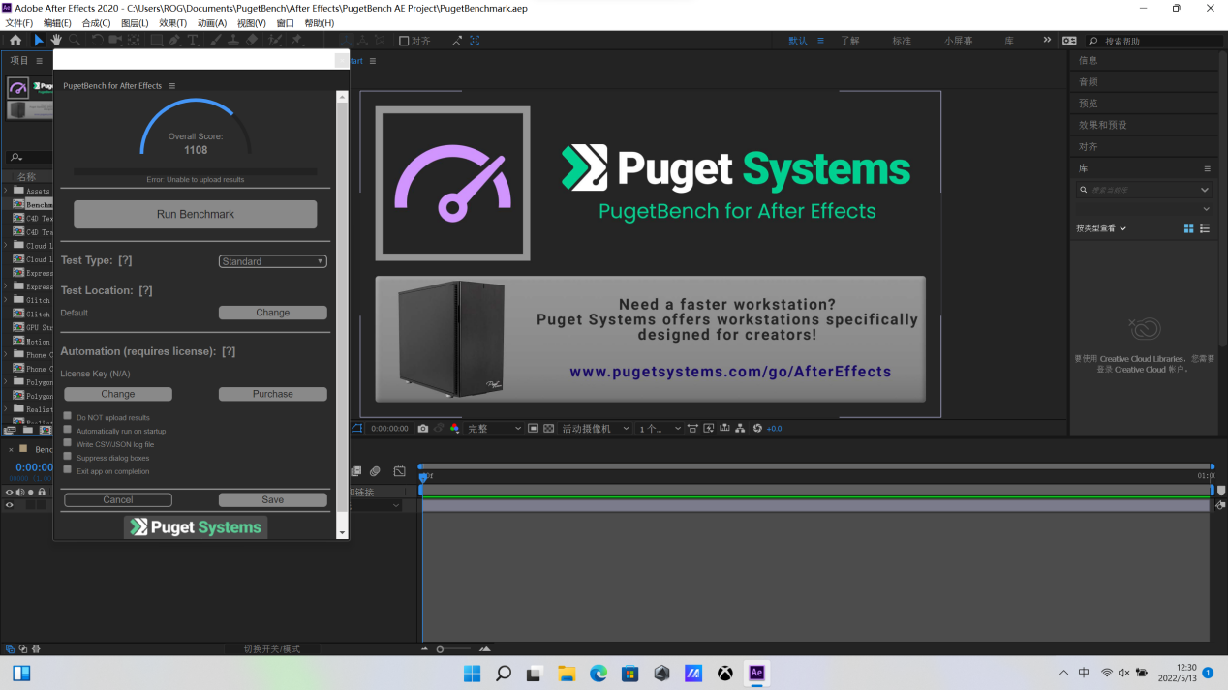Image resolution: width=1228 pixels, height=690 pixels.
Task: Switch library to grid view icon
Action: pyautogui.click(x=1189, y=228)
